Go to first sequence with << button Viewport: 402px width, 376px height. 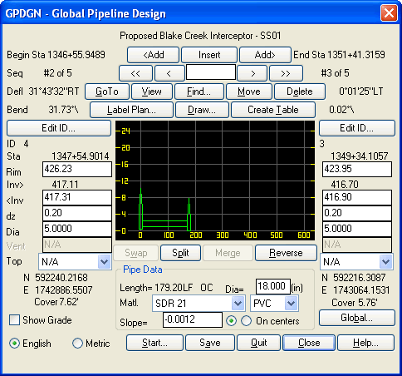pos(135,73)
